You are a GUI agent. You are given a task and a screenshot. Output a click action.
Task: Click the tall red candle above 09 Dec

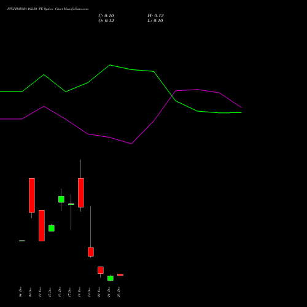point(32,195)
